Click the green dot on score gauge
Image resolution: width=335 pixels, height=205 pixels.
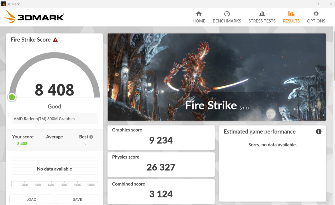(12, 97)
